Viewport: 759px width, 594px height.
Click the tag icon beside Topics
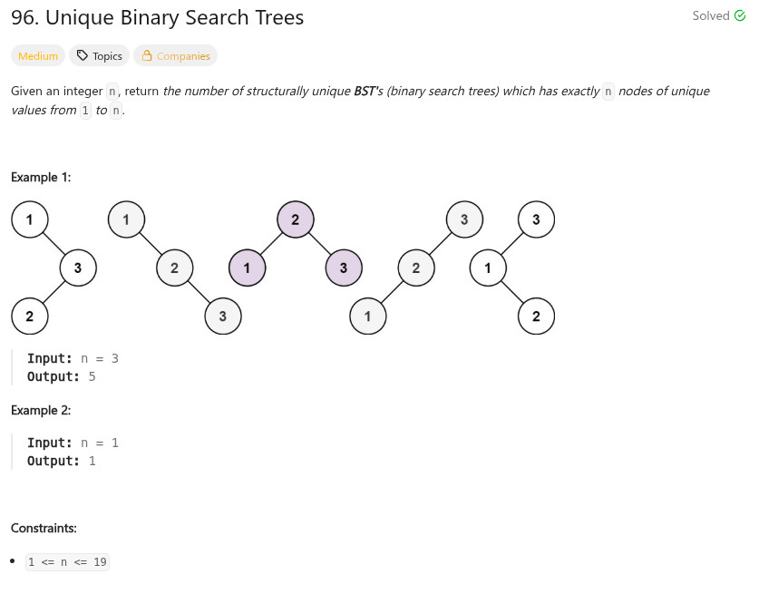(83, 56)
